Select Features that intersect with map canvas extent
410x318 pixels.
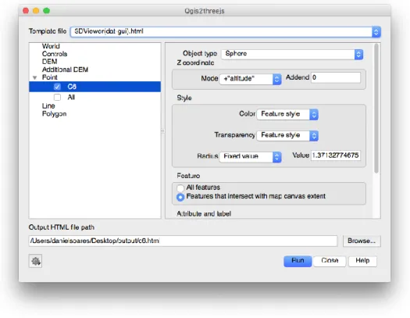pos(180,197)
